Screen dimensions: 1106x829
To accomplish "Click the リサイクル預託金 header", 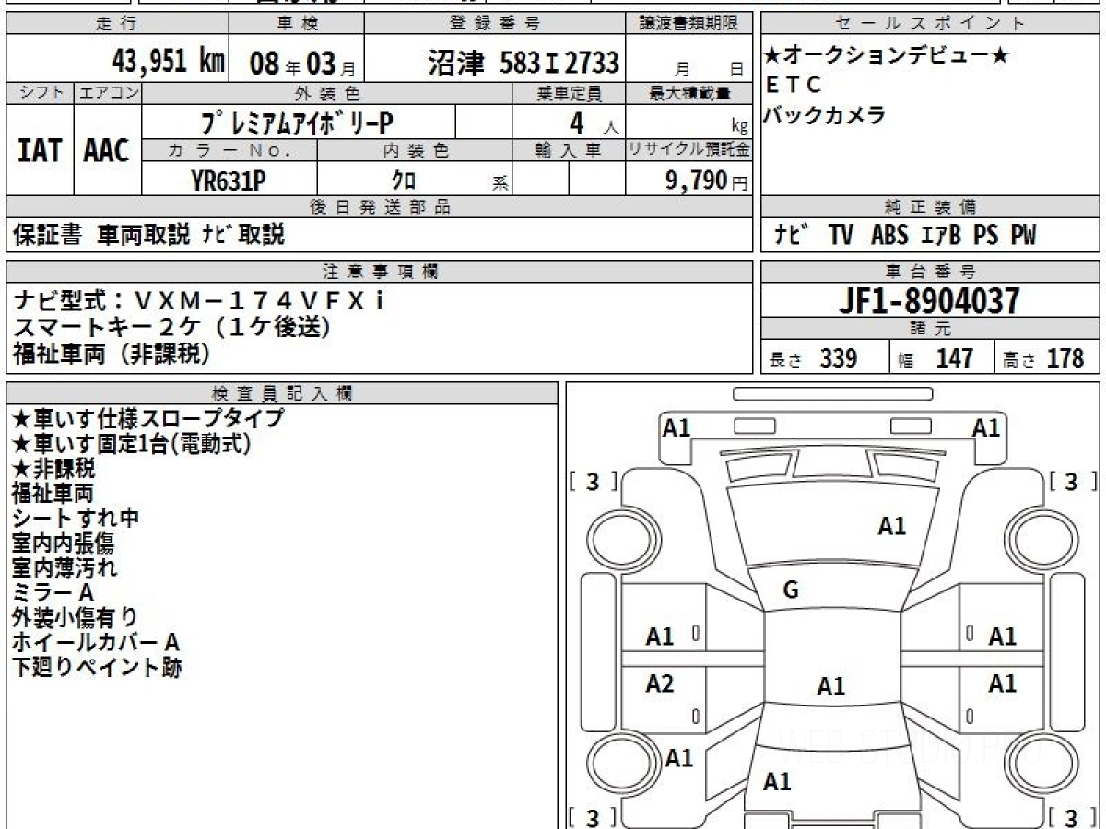I will point(689,150).
